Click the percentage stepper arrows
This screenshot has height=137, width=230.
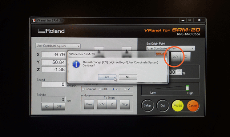(x=179, y=72)
